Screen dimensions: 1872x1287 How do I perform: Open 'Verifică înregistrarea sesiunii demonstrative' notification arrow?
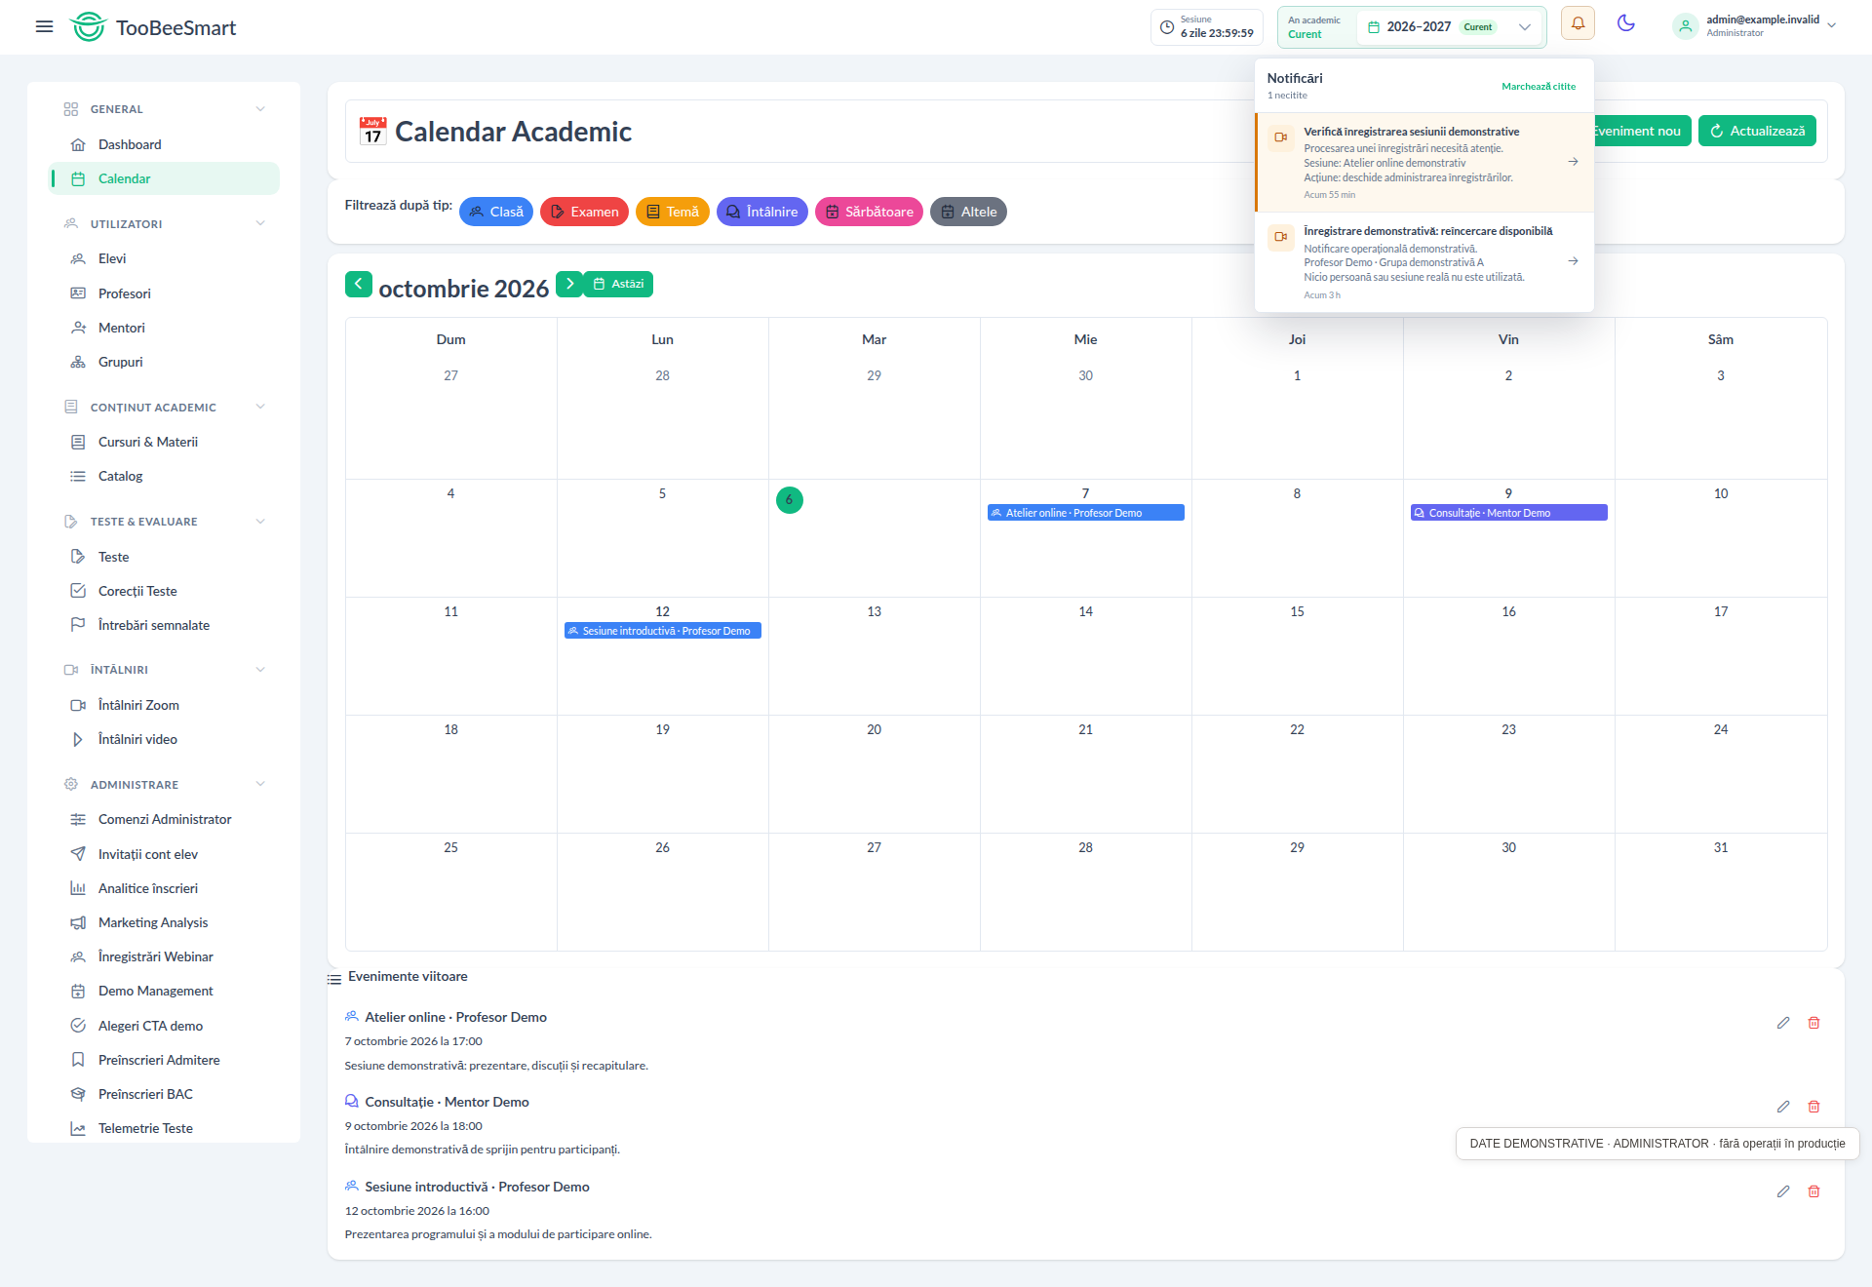1573,162
